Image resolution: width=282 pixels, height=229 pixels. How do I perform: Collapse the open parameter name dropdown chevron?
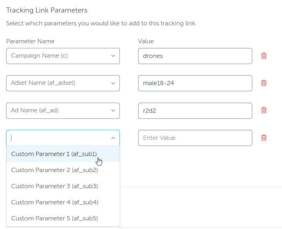[x=113, y=138]
